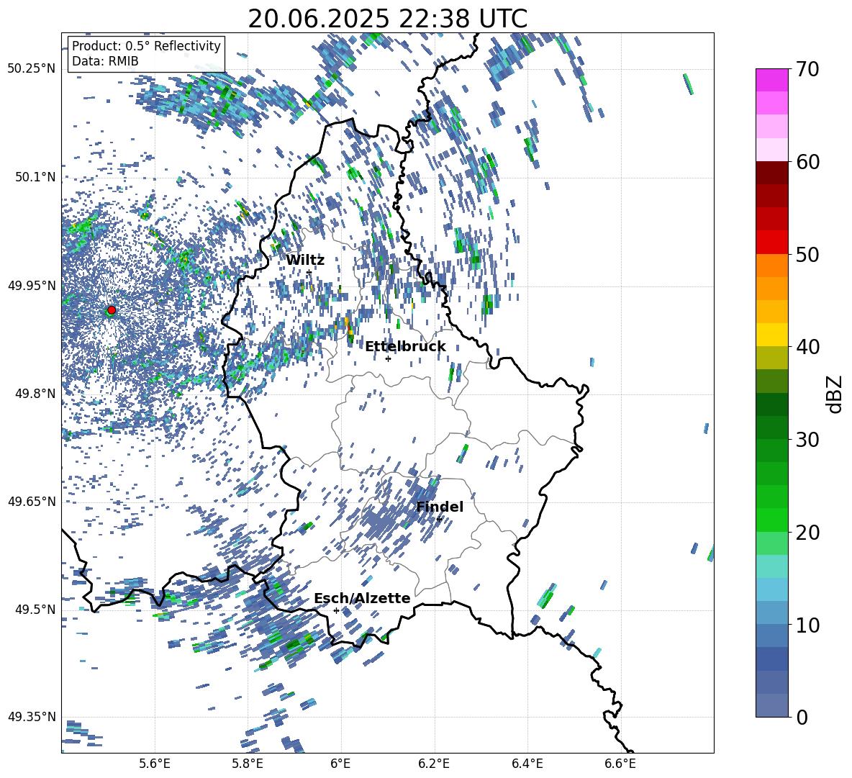Click the 40 colorbar tick label

(x=807, y=347)
